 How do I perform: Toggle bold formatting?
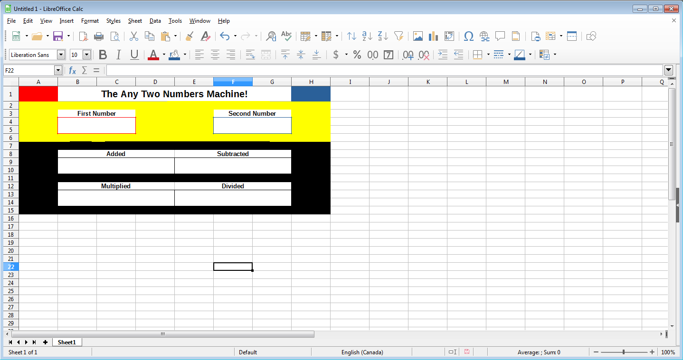pyautogui.click(x=103, y=55)
